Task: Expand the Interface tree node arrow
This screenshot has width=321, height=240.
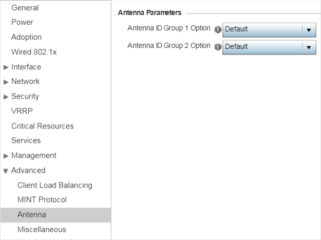Action: pos(6,67)
